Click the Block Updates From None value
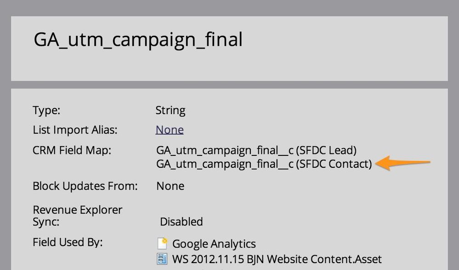 (170, 186)
